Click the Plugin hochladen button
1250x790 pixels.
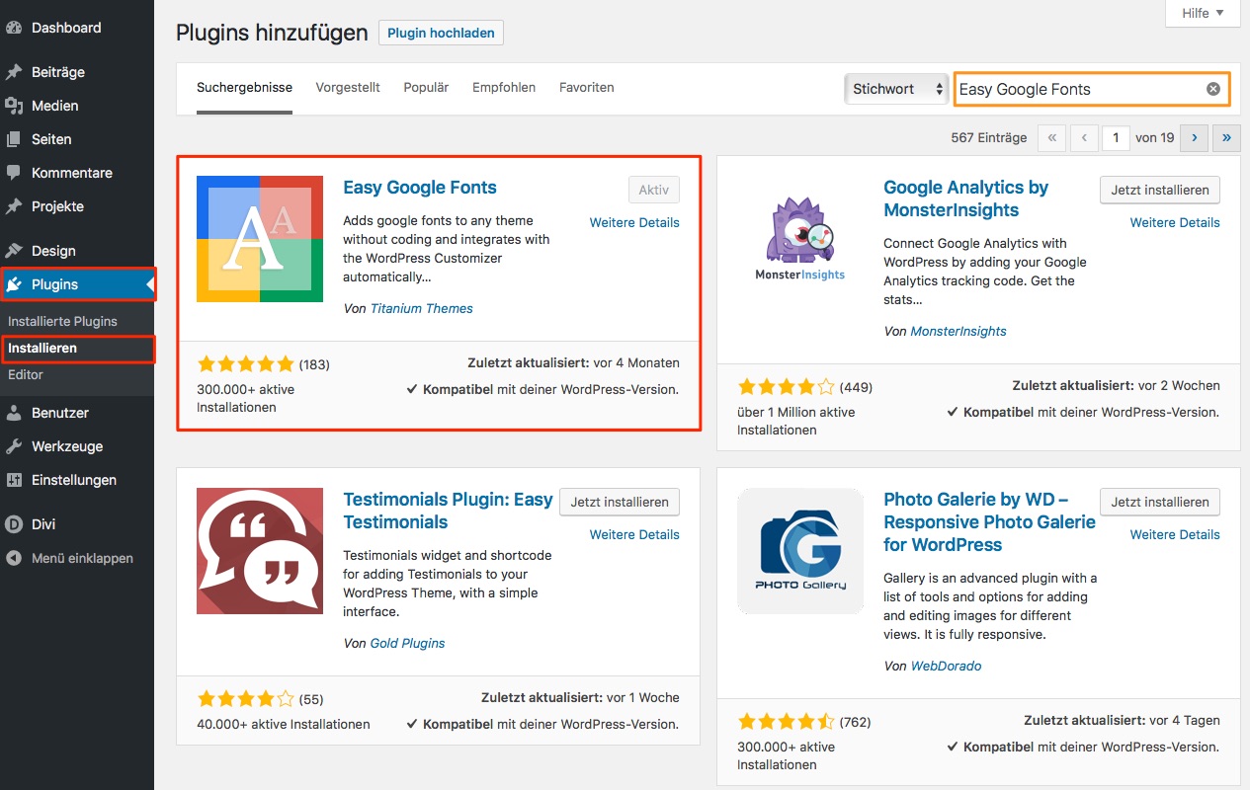(x=441, y=33)
